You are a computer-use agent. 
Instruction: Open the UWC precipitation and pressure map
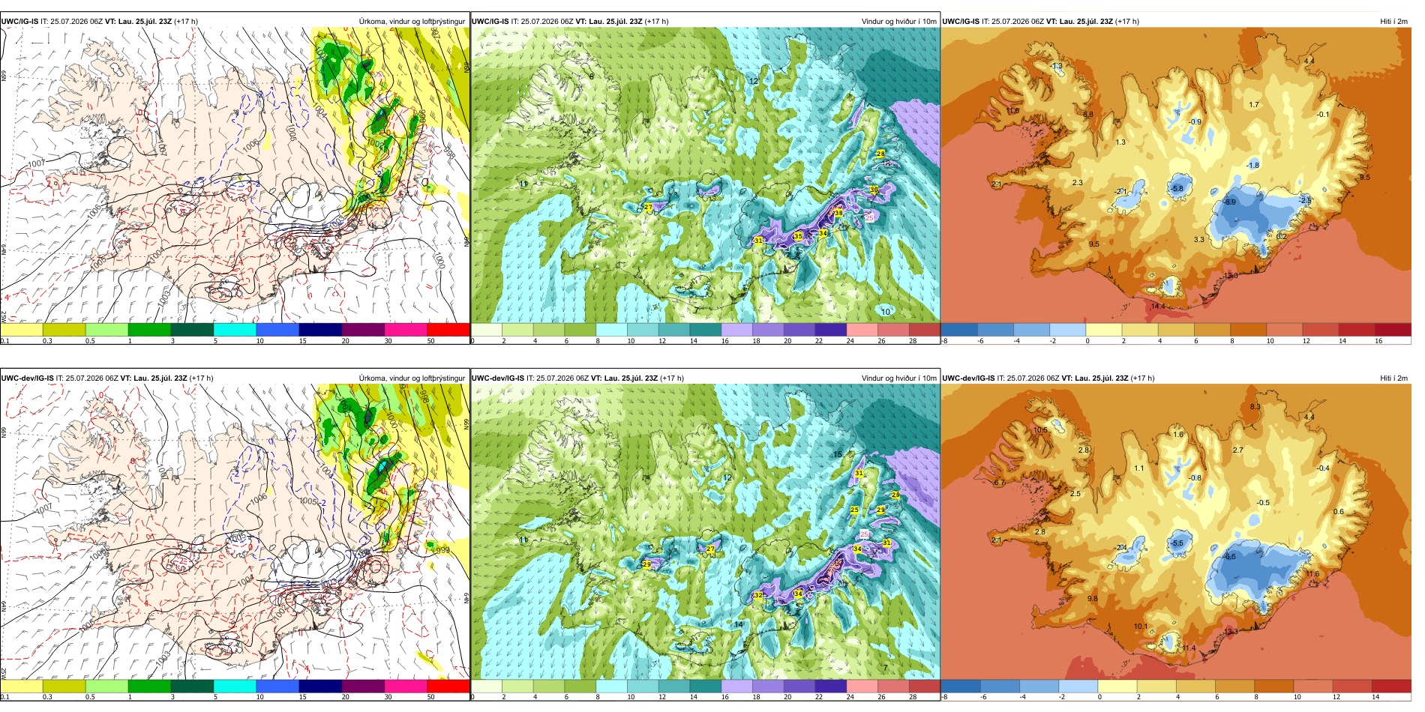click(235, 175)
